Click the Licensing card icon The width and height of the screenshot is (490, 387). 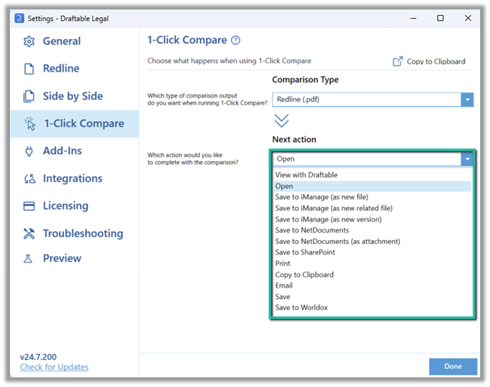point(29,206)
